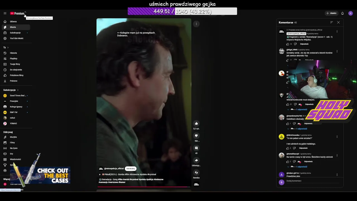Open options for @Adam-g5r1m comment
The height and width of the screenshot is (201, 357).
click(337, 175)
